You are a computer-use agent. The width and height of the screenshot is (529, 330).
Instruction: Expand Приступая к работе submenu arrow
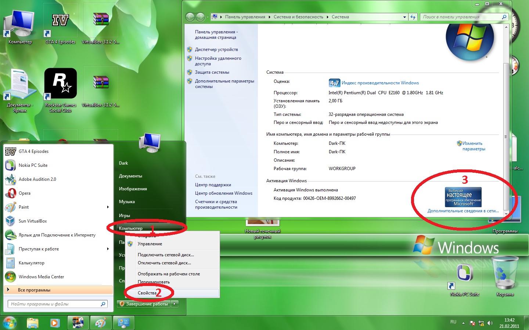(x=108, y=249)
